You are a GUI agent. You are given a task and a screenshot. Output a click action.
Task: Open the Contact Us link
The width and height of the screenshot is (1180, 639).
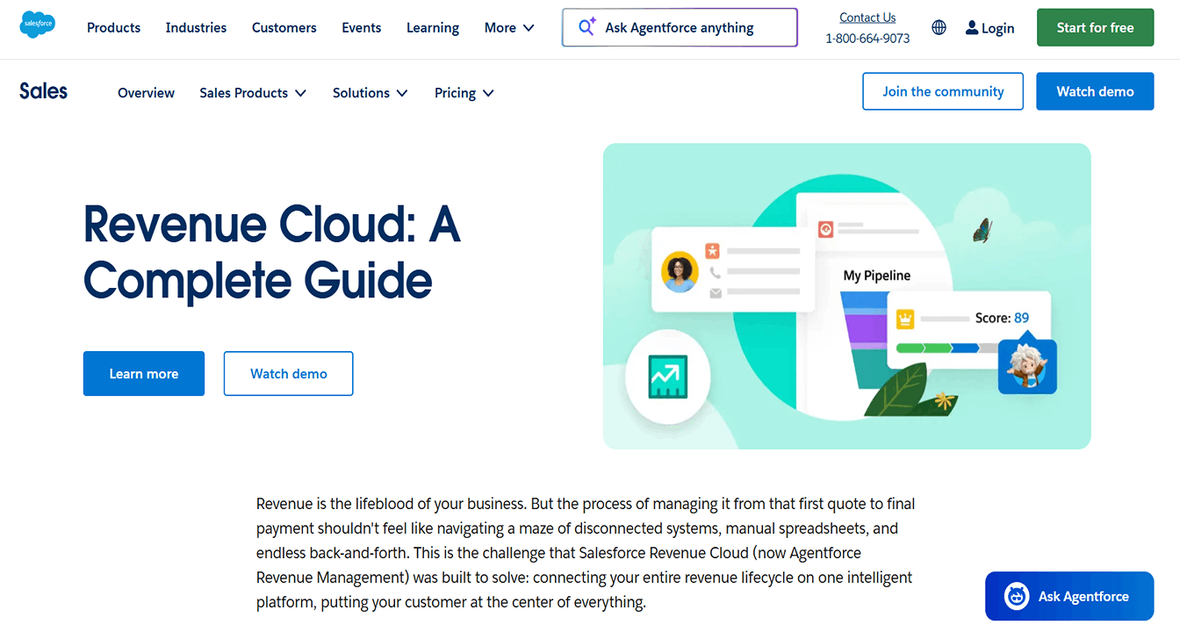(x=867, y=17)
